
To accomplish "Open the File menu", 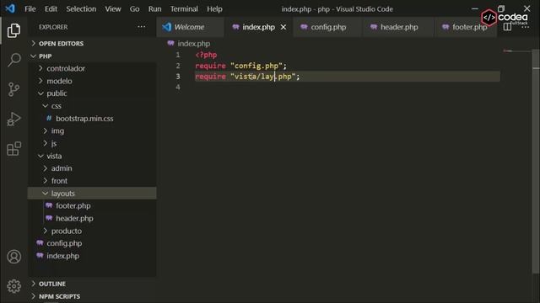I will (30, 9).
